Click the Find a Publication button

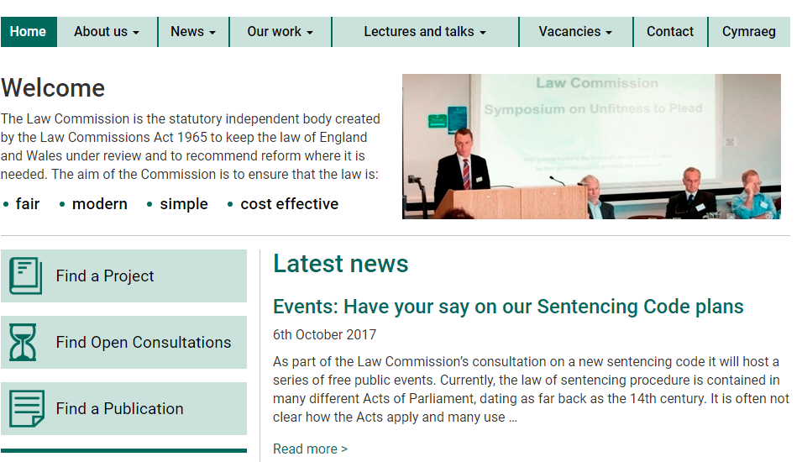123,409
